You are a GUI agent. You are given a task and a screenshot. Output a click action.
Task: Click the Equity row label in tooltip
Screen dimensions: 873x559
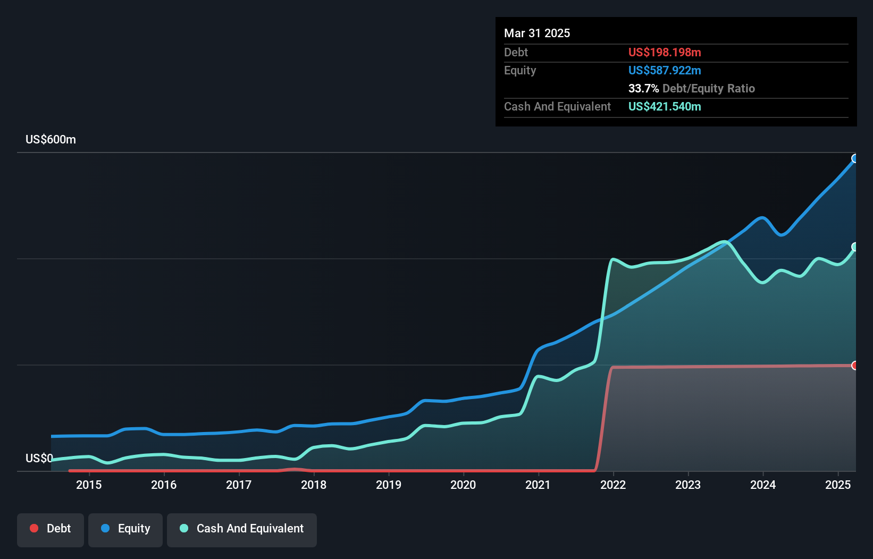coord(520,70)
